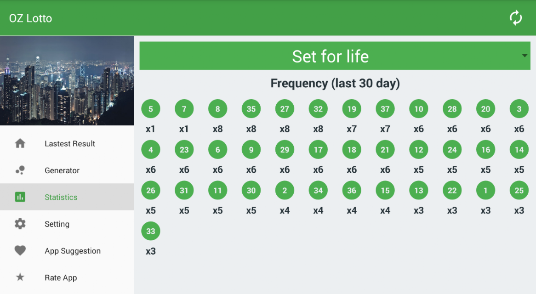This screenshot has width=536, height=294.
Task: Click number ball 37
Action: point(385,109)
